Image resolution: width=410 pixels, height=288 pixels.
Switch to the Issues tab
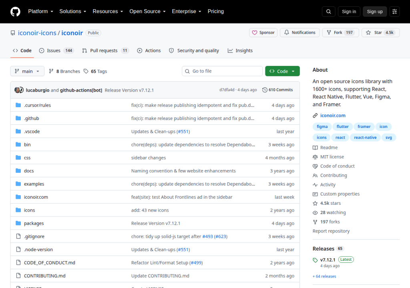56,51
